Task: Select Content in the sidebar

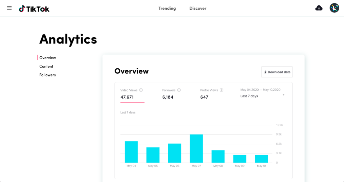Action: 46,66
